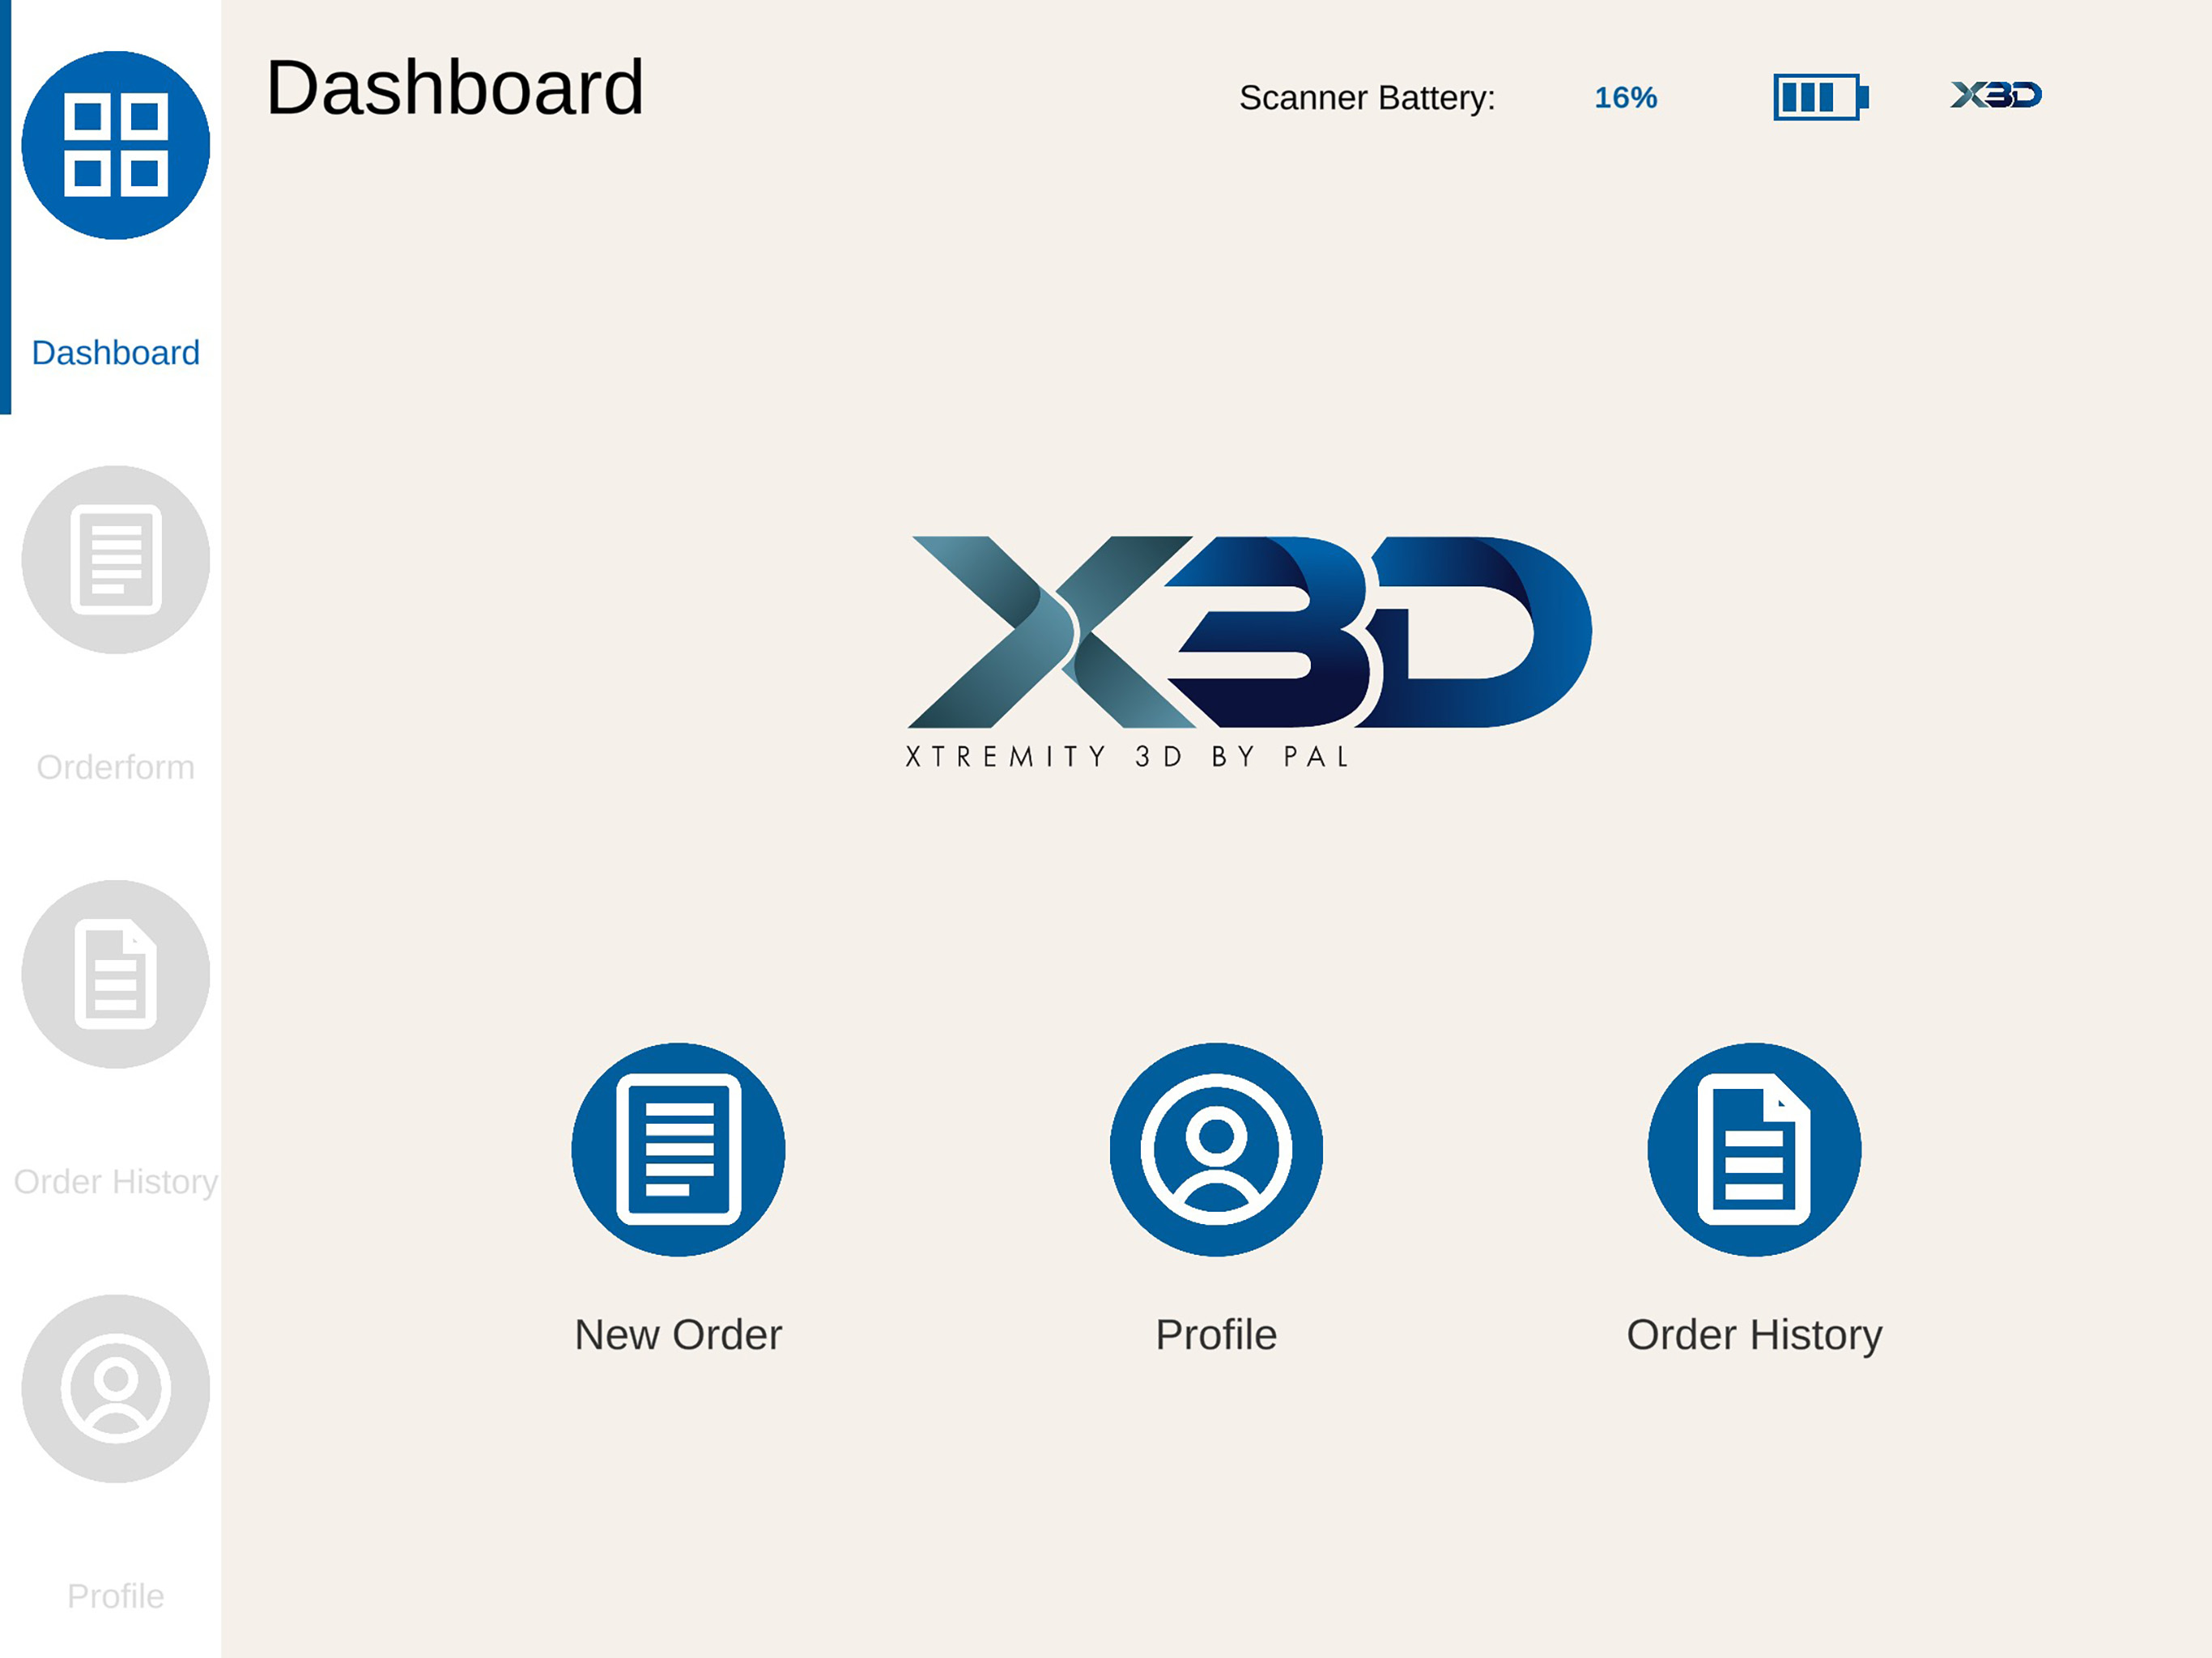2212x1658 pixels.
Task: Click the Order History text under right icon
Action: [1754, 1336]
